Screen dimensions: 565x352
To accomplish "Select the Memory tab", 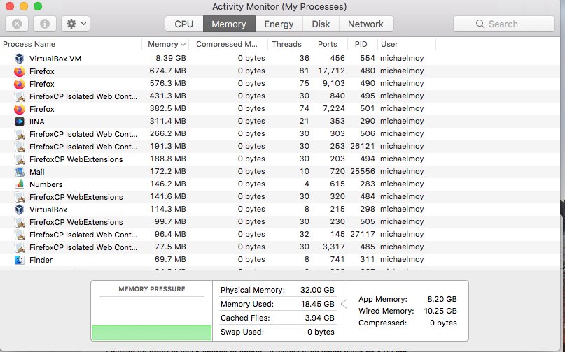I will 229,24.
